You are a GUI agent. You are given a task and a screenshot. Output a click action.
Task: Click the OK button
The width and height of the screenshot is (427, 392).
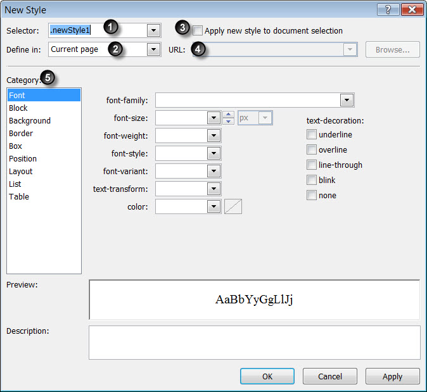[x=267, y=376]
